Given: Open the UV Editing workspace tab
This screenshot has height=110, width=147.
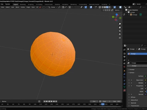Looking at the screenshot, I should coord(39,4).
